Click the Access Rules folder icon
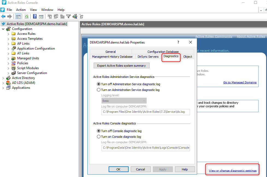267x177 pixels. [x=13, y=34]
